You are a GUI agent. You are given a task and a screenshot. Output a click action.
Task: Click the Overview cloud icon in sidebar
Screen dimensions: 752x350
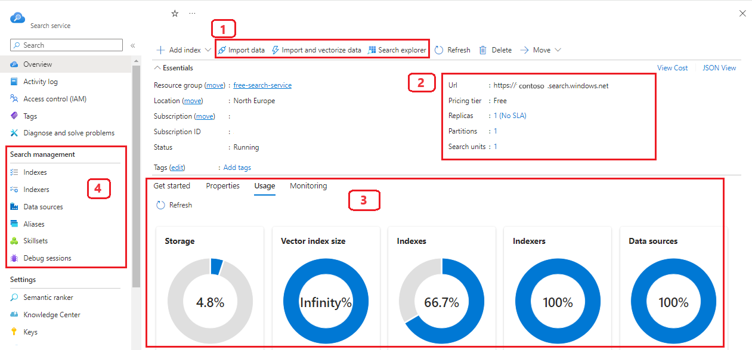click(14, 64)
